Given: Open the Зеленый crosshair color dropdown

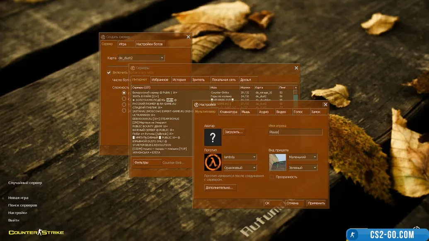Looking at the screenshot, I should tap(315, 168).
